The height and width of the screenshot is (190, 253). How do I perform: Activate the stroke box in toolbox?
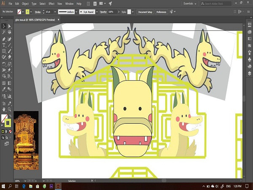8,123
